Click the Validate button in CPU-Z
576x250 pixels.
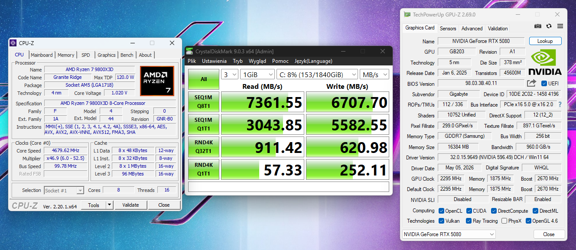130,205
